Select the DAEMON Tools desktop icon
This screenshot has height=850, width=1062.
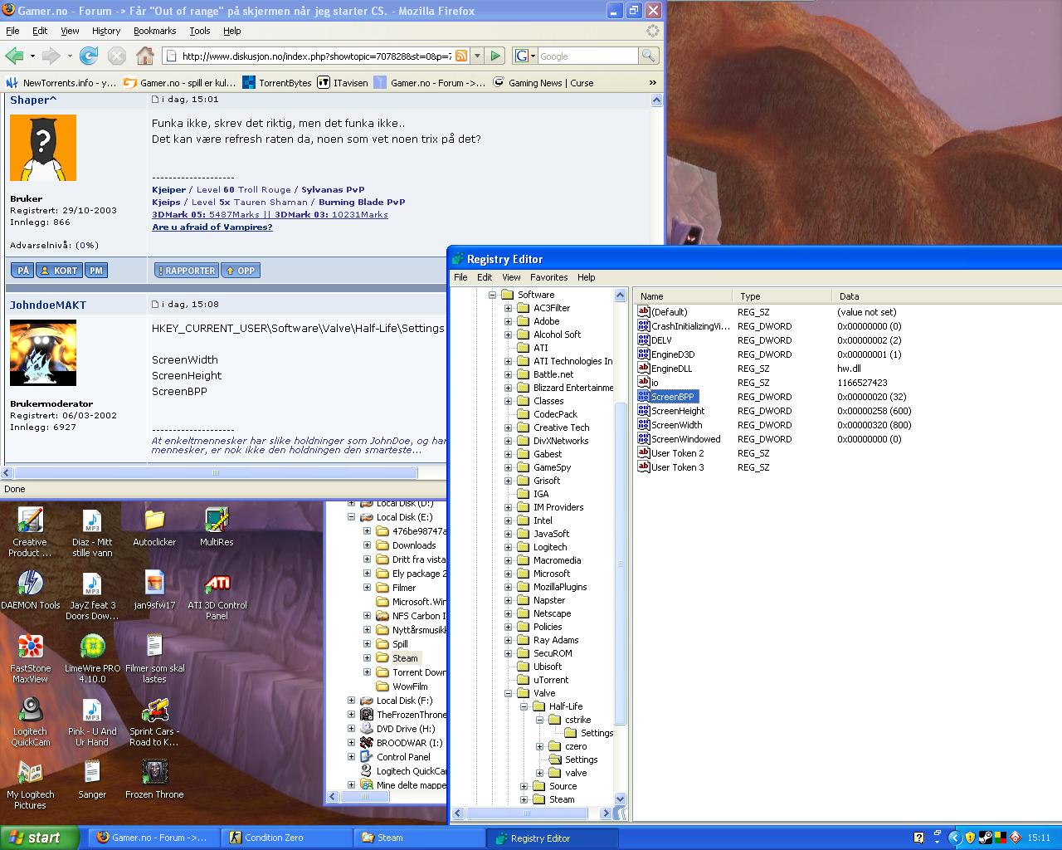31,591
